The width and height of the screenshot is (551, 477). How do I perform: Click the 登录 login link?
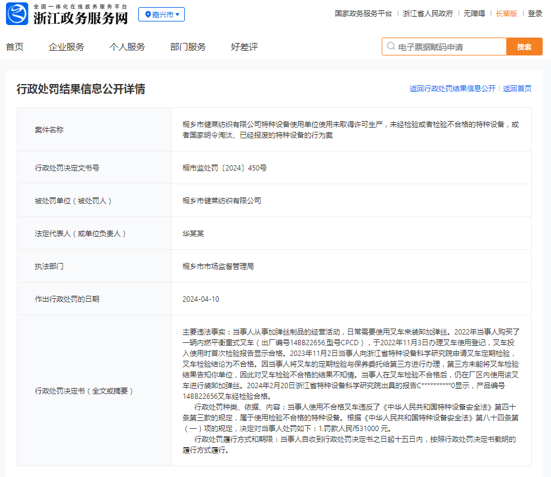point(535,14)
